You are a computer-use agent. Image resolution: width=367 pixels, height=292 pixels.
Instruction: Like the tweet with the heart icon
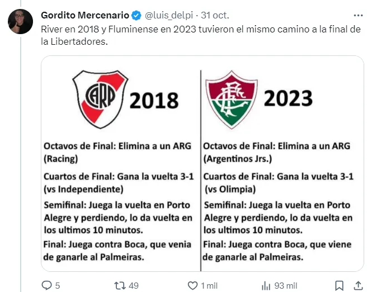192,285
